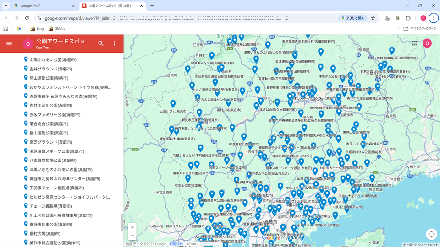
Task: Select 勝山運動公園(真庭市) in the list
Action: point(49,133)
